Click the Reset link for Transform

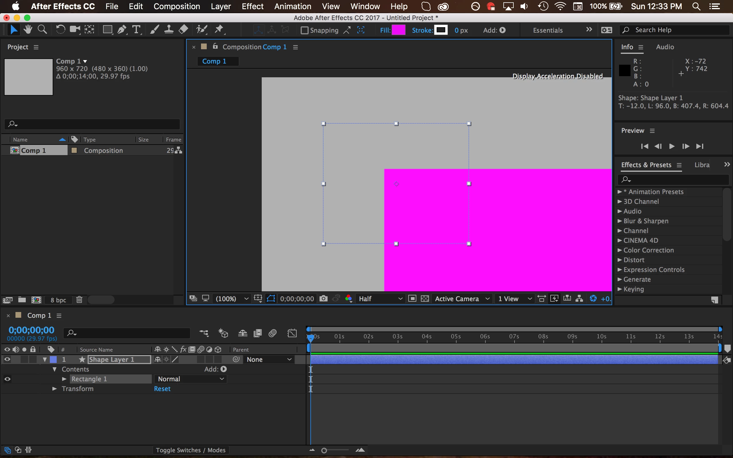[162, 389]
